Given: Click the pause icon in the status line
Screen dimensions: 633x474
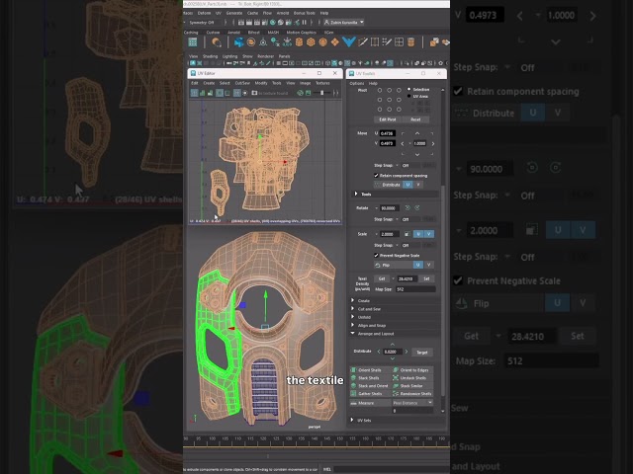Looking at the screenshot, I should click(x=305, y=22).
